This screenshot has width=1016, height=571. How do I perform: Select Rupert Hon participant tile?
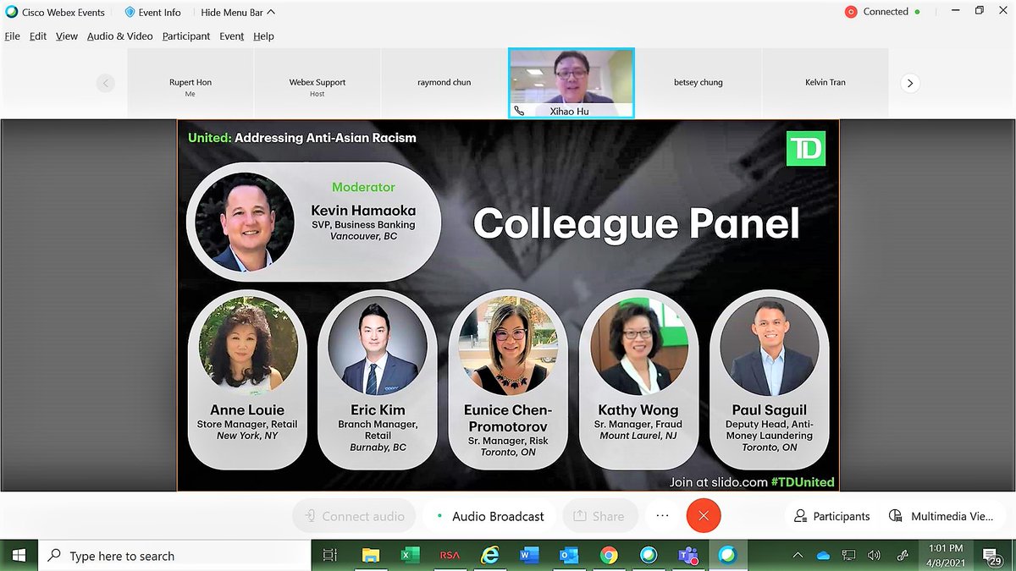click(x=190, y=83)
